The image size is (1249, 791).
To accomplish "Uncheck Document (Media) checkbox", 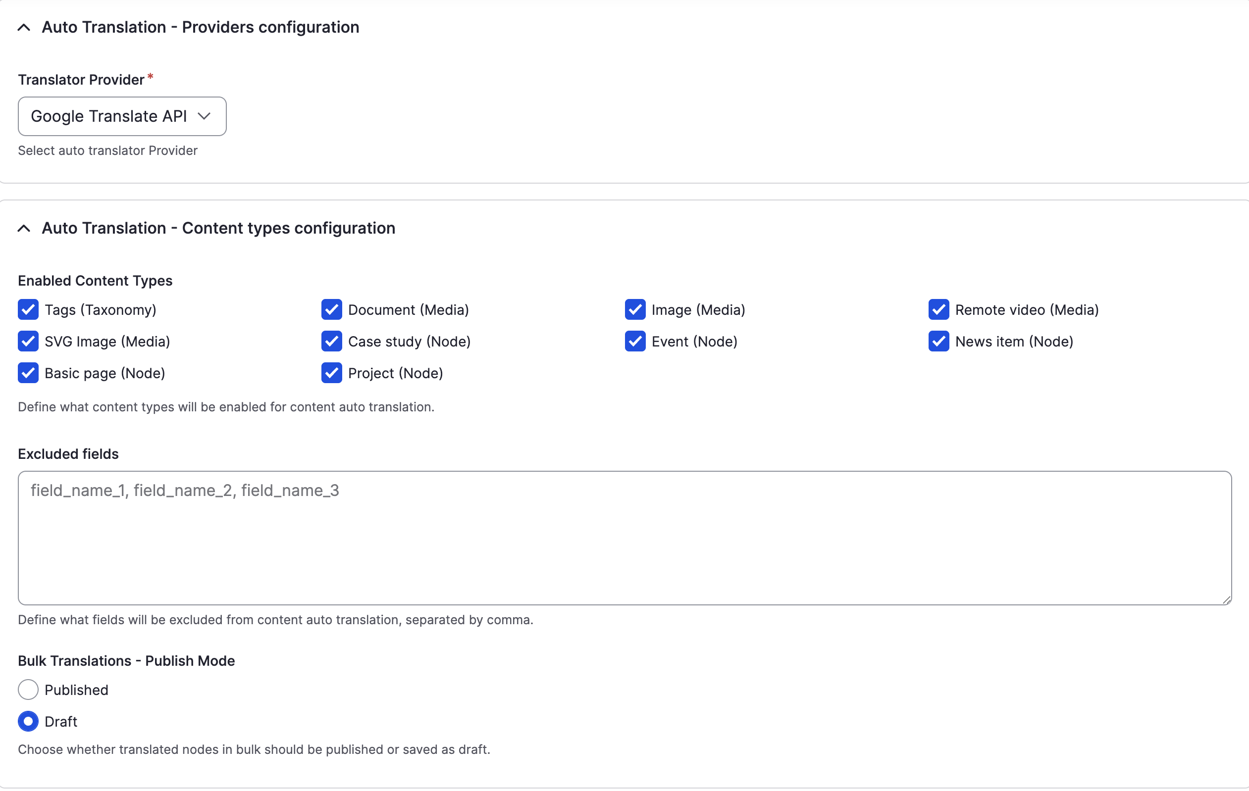I will pyautogui.click(x=331, y=310).
